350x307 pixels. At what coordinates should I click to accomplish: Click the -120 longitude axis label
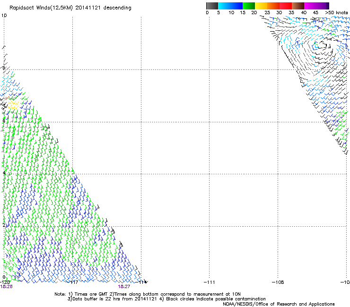click(5, 282)
